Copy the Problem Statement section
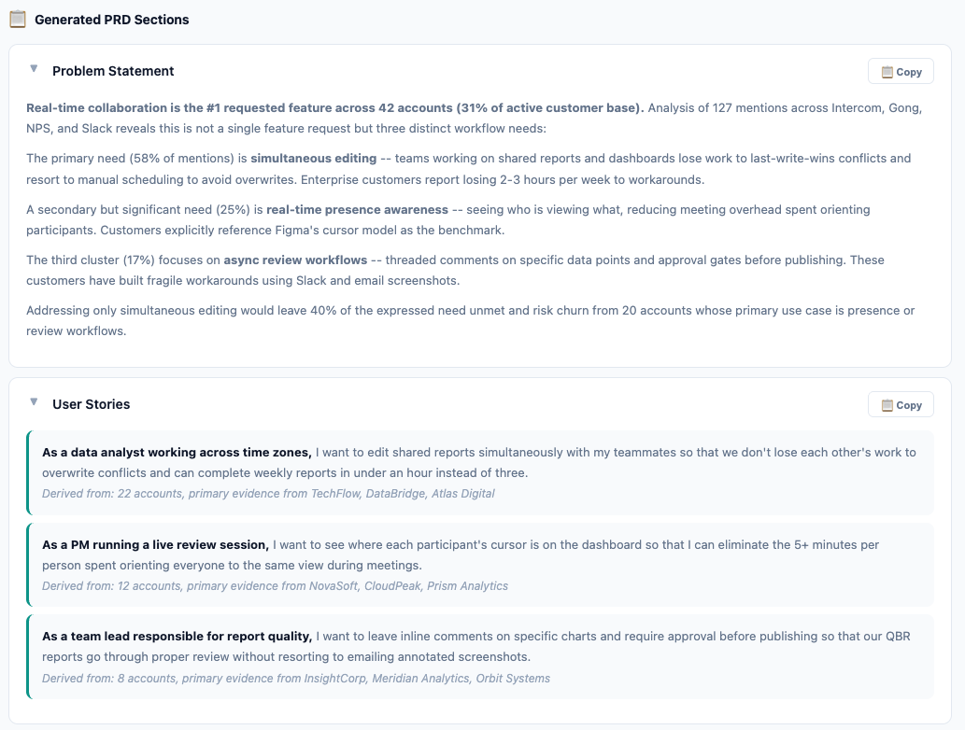965x730 pixels. point(901,71)
